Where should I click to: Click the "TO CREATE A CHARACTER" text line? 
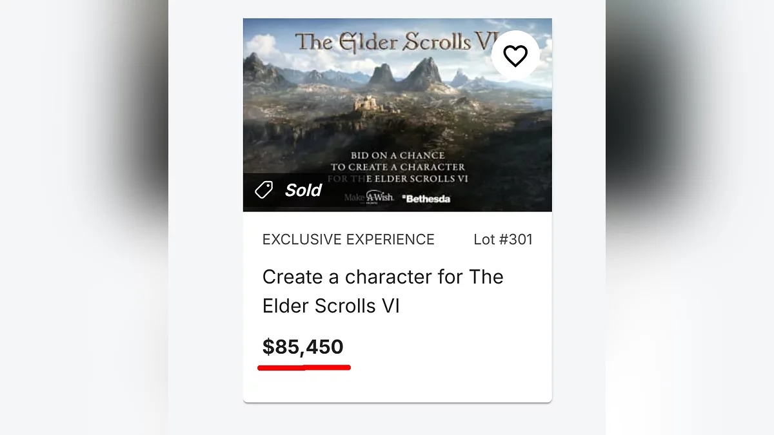pos(397,167)
